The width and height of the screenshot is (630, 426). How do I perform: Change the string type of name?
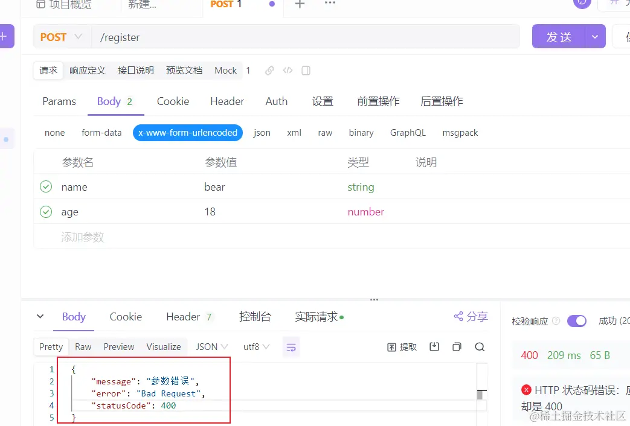click(x=361, y=187)
